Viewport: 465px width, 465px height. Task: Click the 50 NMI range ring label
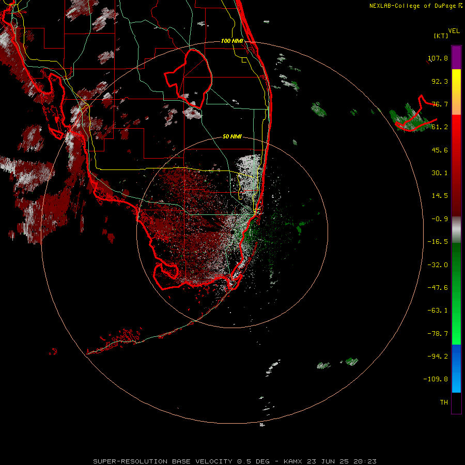232,136
